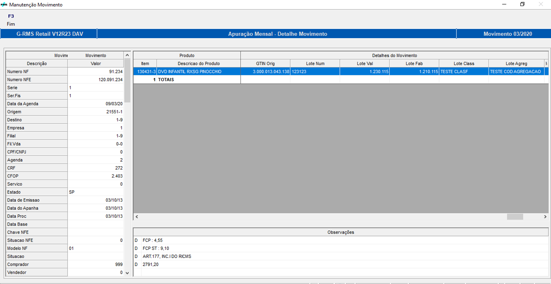Click the empty Chave NFE value field

pos(96,232)
